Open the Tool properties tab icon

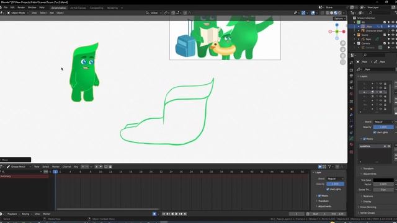(x=351, y=63)
